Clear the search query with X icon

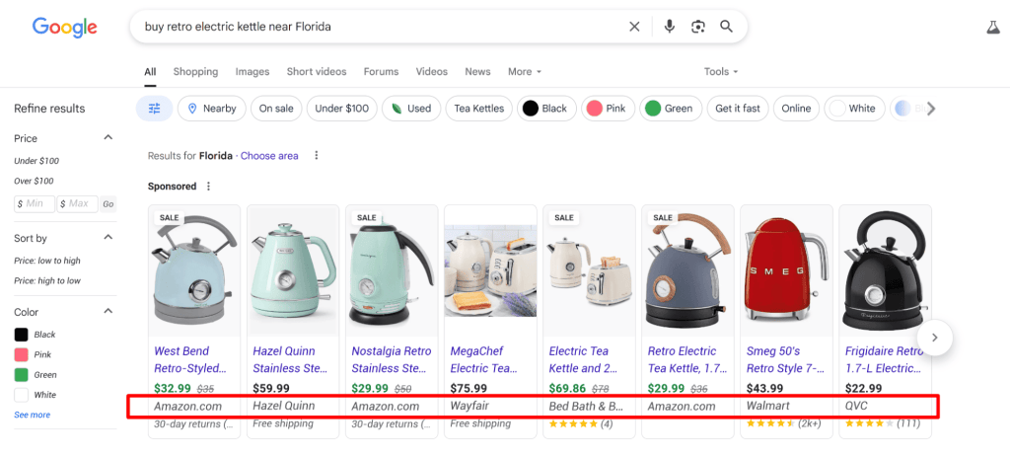pos(634,27)
